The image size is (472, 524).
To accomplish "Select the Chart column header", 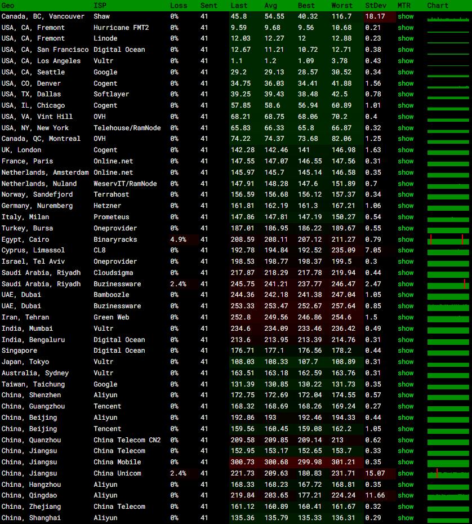I will (x=438, y=6).
